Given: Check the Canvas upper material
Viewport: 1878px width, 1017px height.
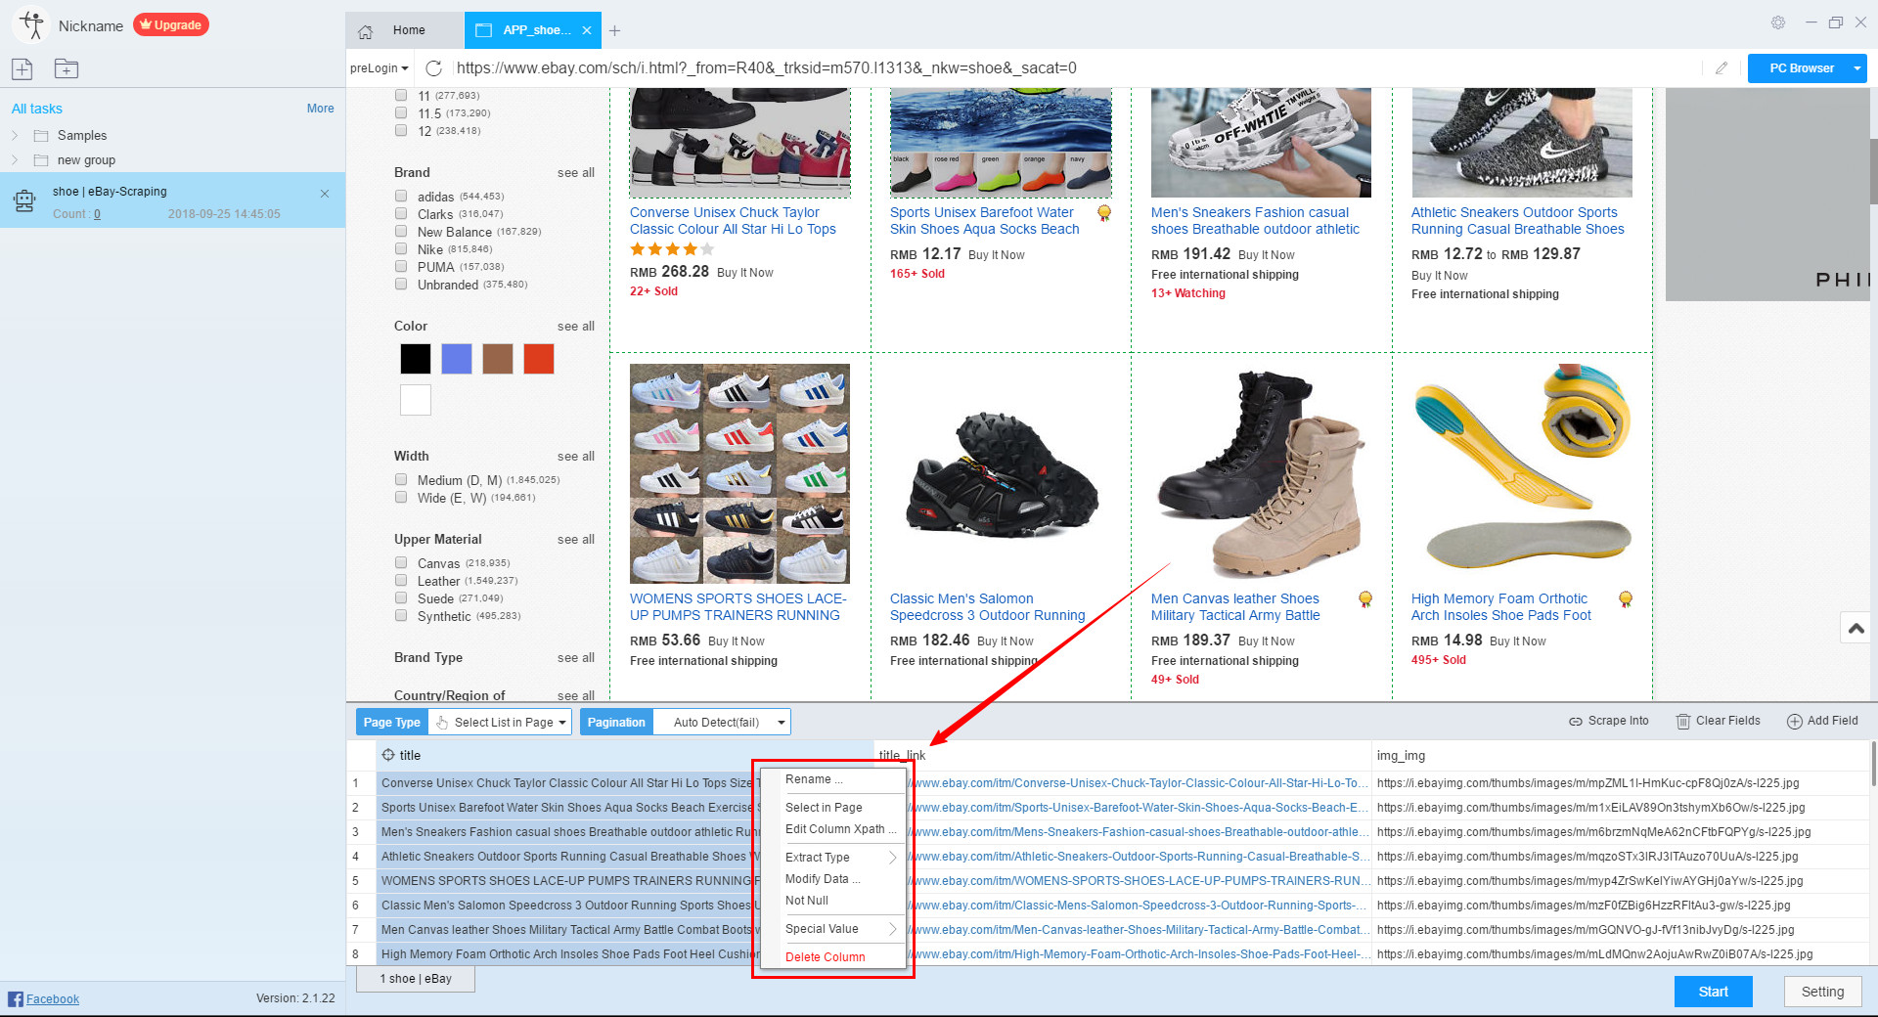Looking at the screenshot, I should [x=401, y=562].
